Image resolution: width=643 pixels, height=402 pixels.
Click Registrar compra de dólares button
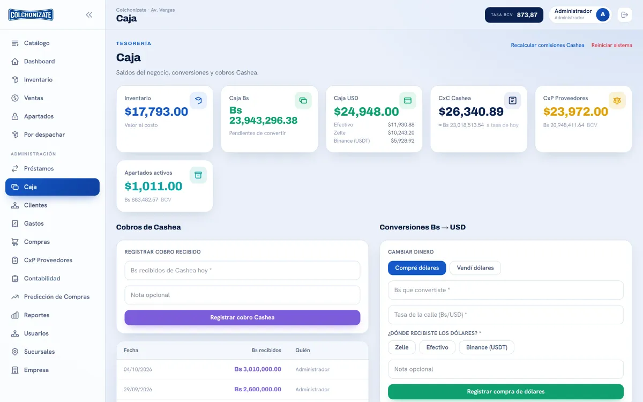point(506,392)
